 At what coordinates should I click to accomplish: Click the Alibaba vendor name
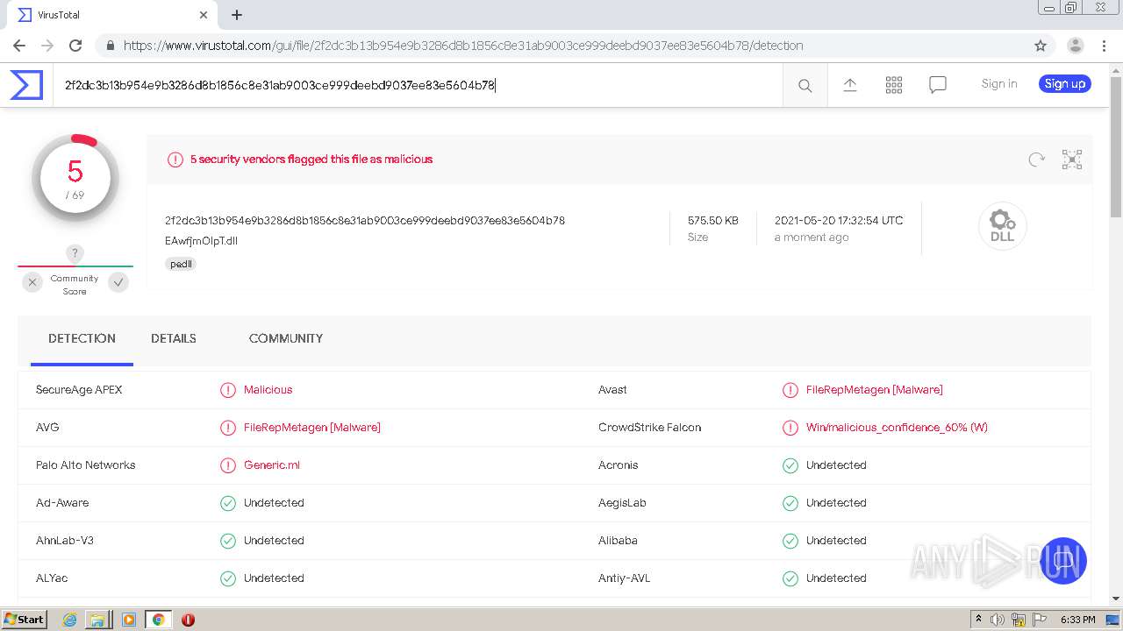pos(618,541)
